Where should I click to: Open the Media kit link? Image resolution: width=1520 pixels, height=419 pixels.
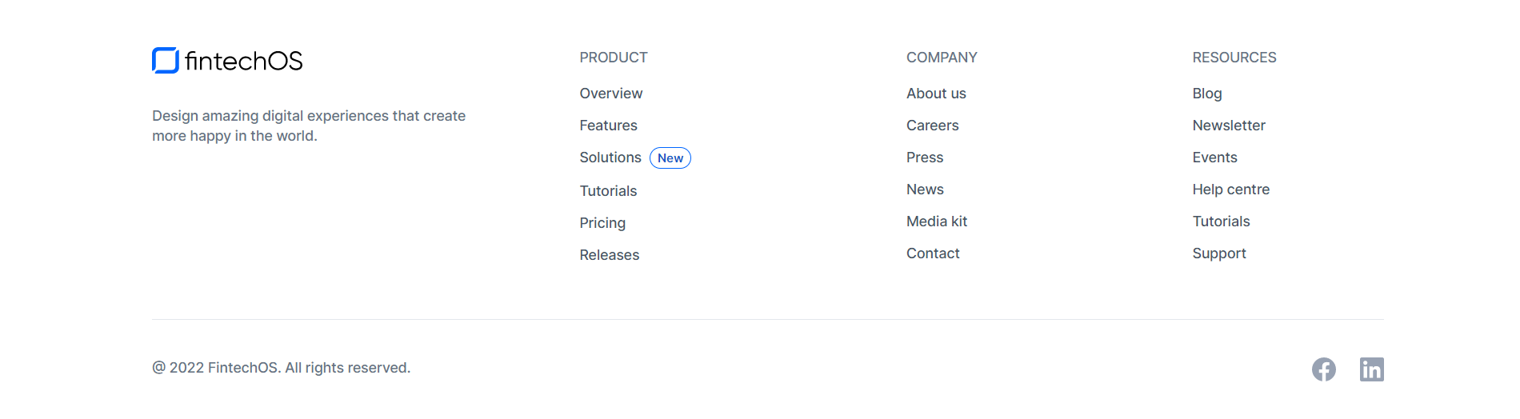click(x=936, y=221)
